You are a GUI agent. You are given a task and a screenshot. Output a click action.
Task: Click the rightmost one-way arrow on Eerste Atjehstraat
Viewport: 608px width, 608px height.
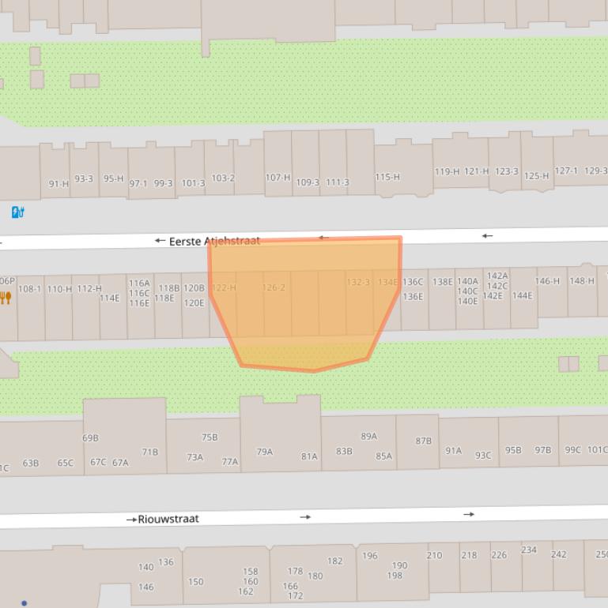(x=487, y=235)
